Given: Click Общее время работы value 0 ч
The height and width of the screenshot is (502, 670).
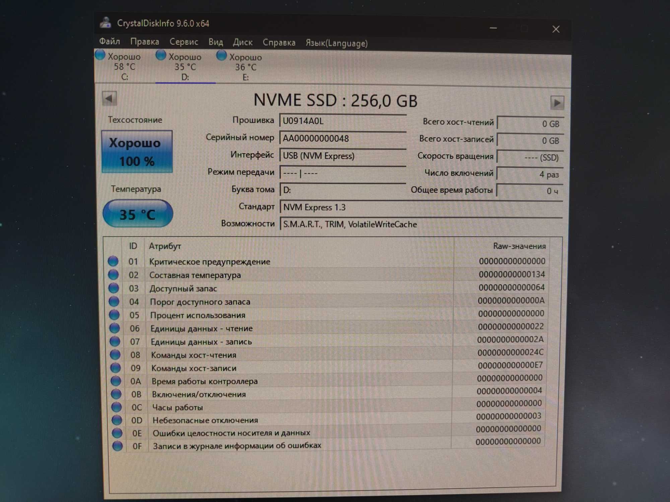Looking at the screenshot, I should pyautogui.click(x=530, y=191).
